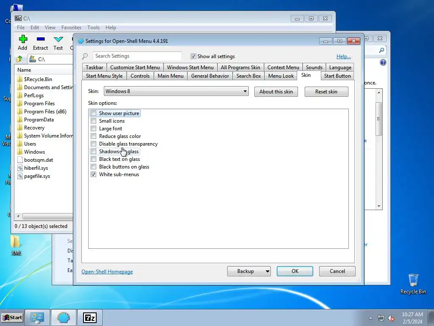This screenshot has width=434, height=326.
Task: Click the Test icon in 7-Zip toolbar
Action: click(58, 39)
